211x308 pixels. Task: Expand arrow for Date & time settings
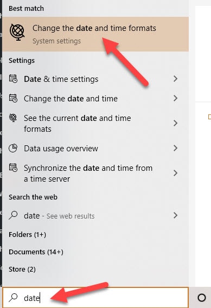(175, 79)
